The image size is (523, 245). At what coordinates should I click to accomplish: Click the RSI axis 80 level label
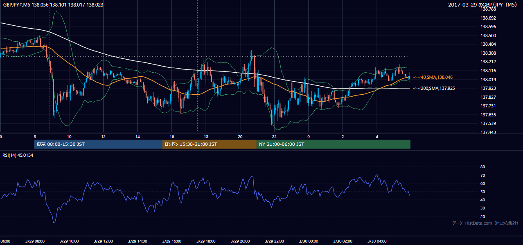pyautogui.click(x=482, y=167)
